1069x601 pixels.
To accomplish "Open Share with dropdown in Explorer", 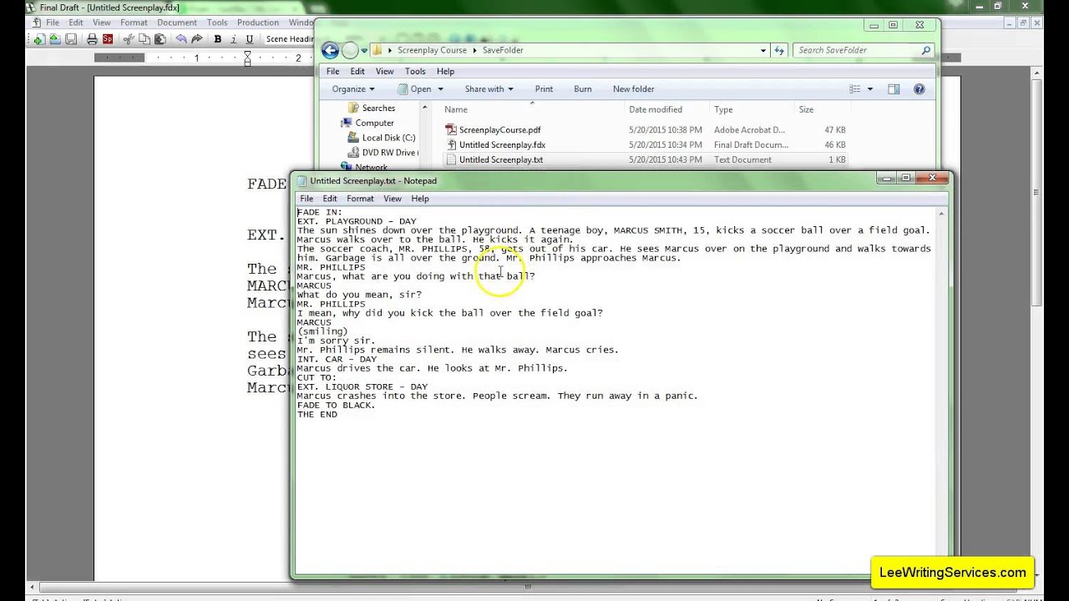I will click(489, 89).
